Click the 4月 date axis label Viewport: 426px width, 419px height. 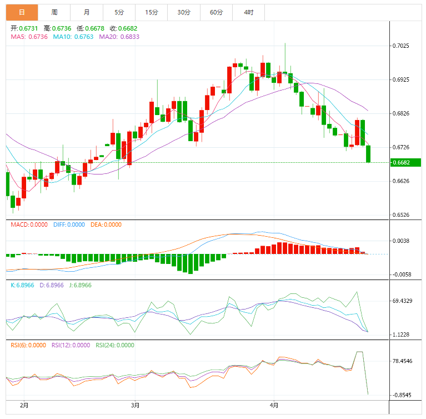coord(274,406)
